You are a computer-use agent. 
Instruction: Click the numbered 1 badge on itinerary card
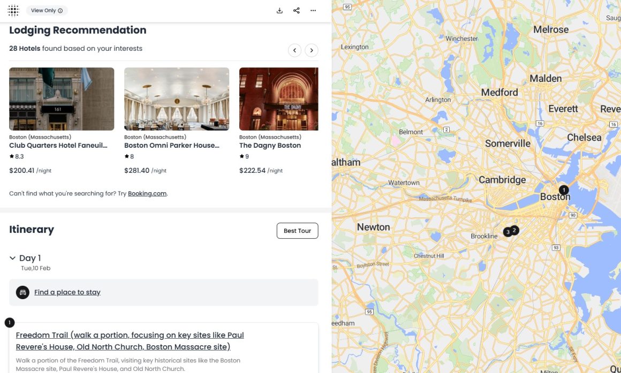coord(10,322)
